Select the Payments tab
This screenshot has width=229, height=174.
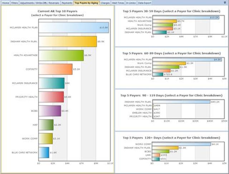67,3
